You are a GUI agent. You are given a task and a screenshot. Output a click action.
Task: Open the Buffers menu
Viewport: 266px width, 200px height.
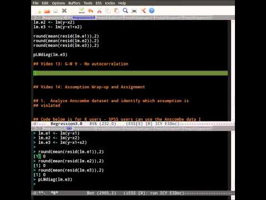click(74, 3)
